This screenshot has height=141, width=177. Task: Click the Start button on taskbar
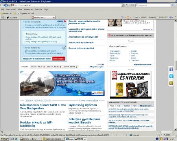click(5, 139)
